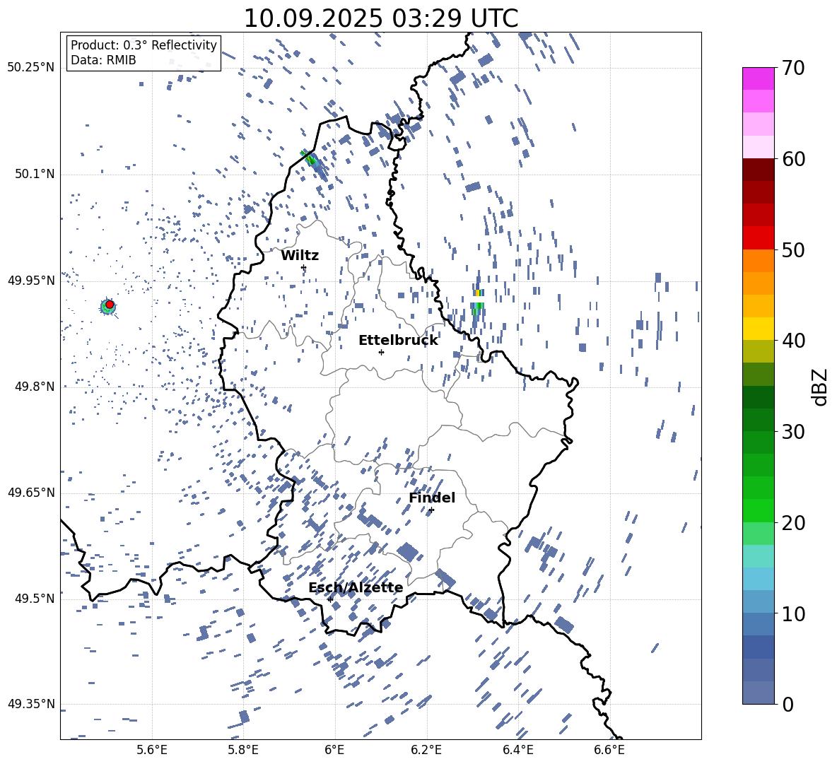The width and height of the screenshot is (837, 764).
Task: Click the 0 tick label on colorbar
Action: tap(787, 704)
